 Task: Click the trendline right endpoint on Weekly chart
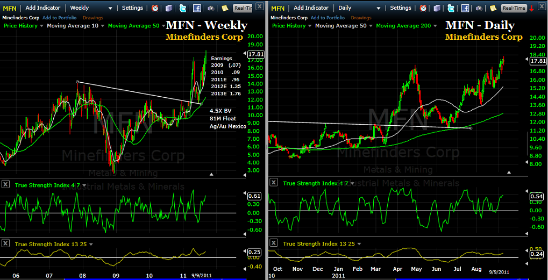point(201,104)
